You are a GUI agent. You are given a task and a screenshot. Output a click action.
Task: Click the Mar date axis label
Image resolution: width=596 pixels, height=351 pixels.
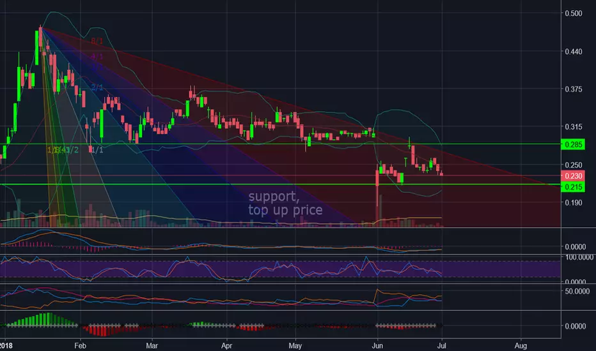click(152, 346)
